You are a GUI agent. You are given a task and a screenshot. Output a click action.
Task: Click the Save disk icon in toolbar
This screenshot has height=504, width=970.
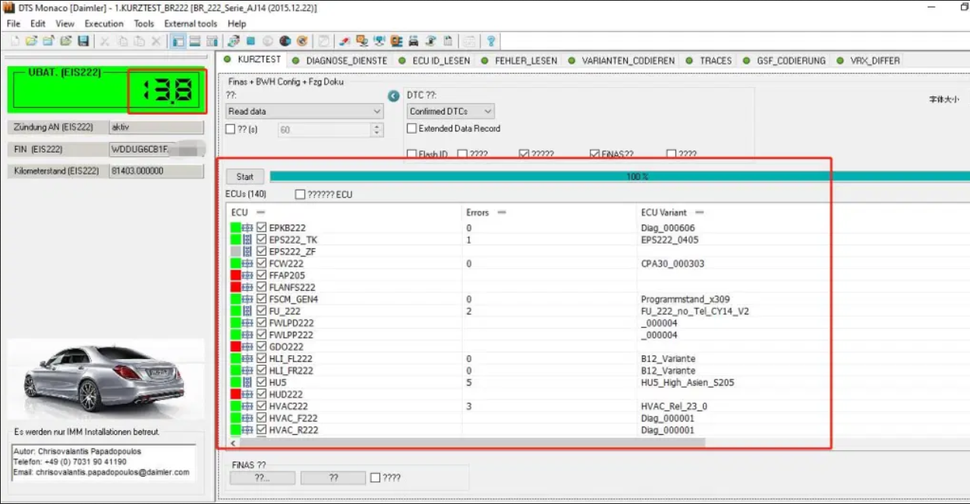click(83, 41)
